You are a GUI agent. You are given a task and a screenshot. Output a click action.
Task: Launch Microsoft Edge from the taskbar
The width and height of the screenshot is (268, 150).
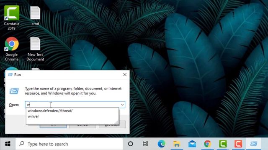click(x=161, y=144)
